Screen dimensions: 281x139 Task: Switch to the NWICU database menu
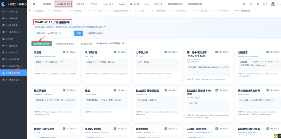coord(93,4)
